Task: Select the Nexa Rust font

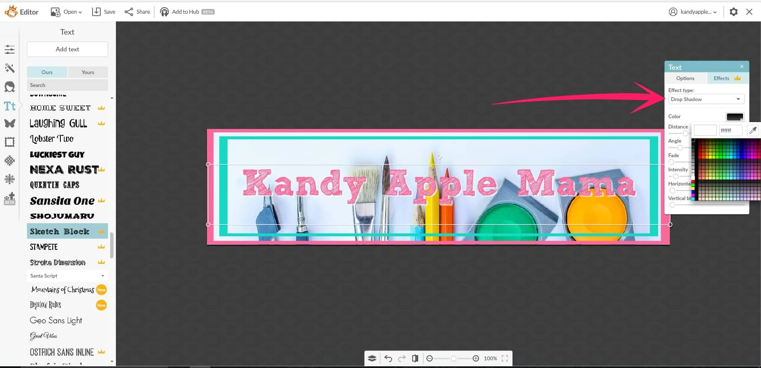Action: [67, 170]
